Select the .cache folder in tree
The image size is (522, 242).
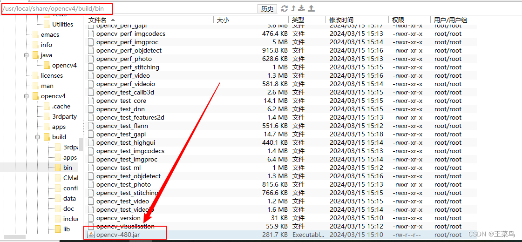click(61, 107)
